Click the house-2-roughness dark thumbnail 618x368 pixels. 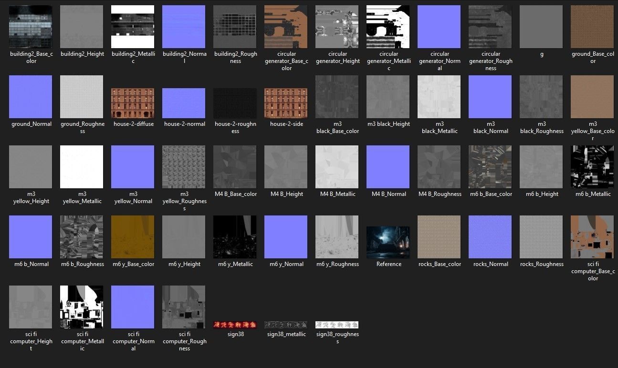[235, 103]
